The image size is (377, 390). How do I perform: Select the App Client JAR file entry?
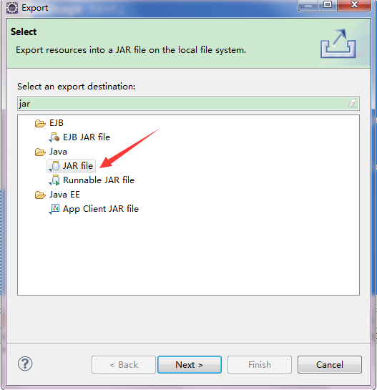click(x=101, y=209)
